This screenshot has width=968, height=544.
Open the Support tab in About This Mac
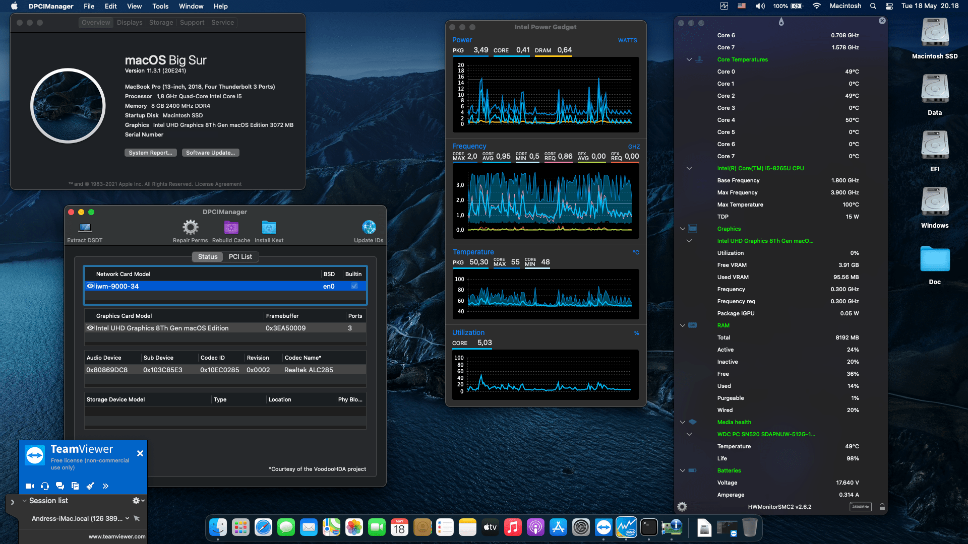(x=192, y=23)
